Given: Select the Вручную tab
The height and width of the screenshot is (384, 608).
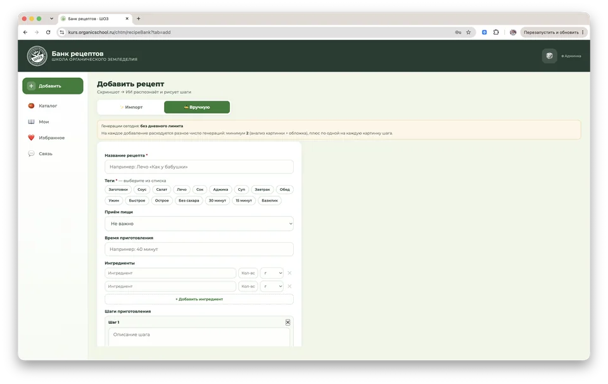Looking at the screenshot, I should (x=197, y=107).
